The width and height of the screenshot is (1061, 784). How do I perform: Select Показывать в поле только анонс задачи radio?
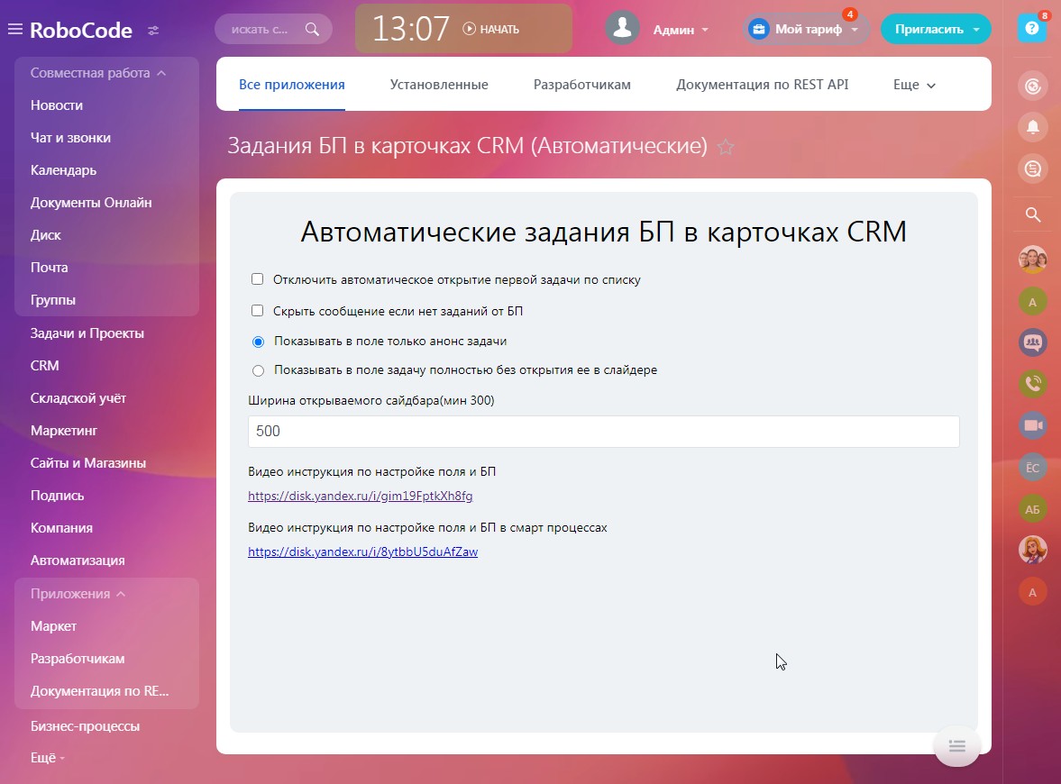(x=258, y=342)
